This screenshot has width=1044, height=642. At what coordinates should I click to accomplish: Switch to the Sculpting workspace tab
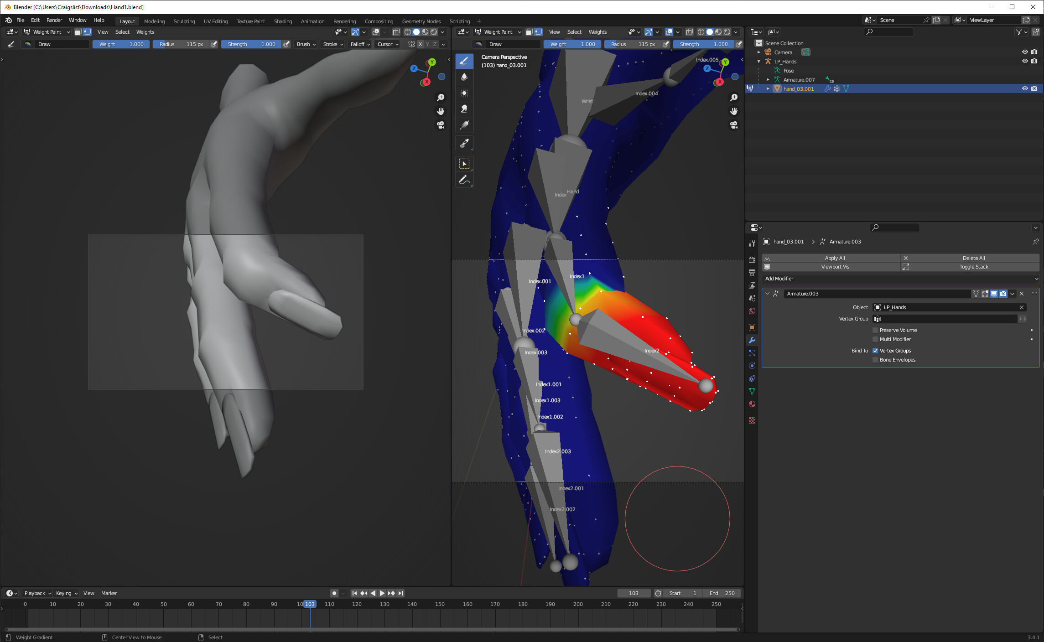(x=184, y=21)
